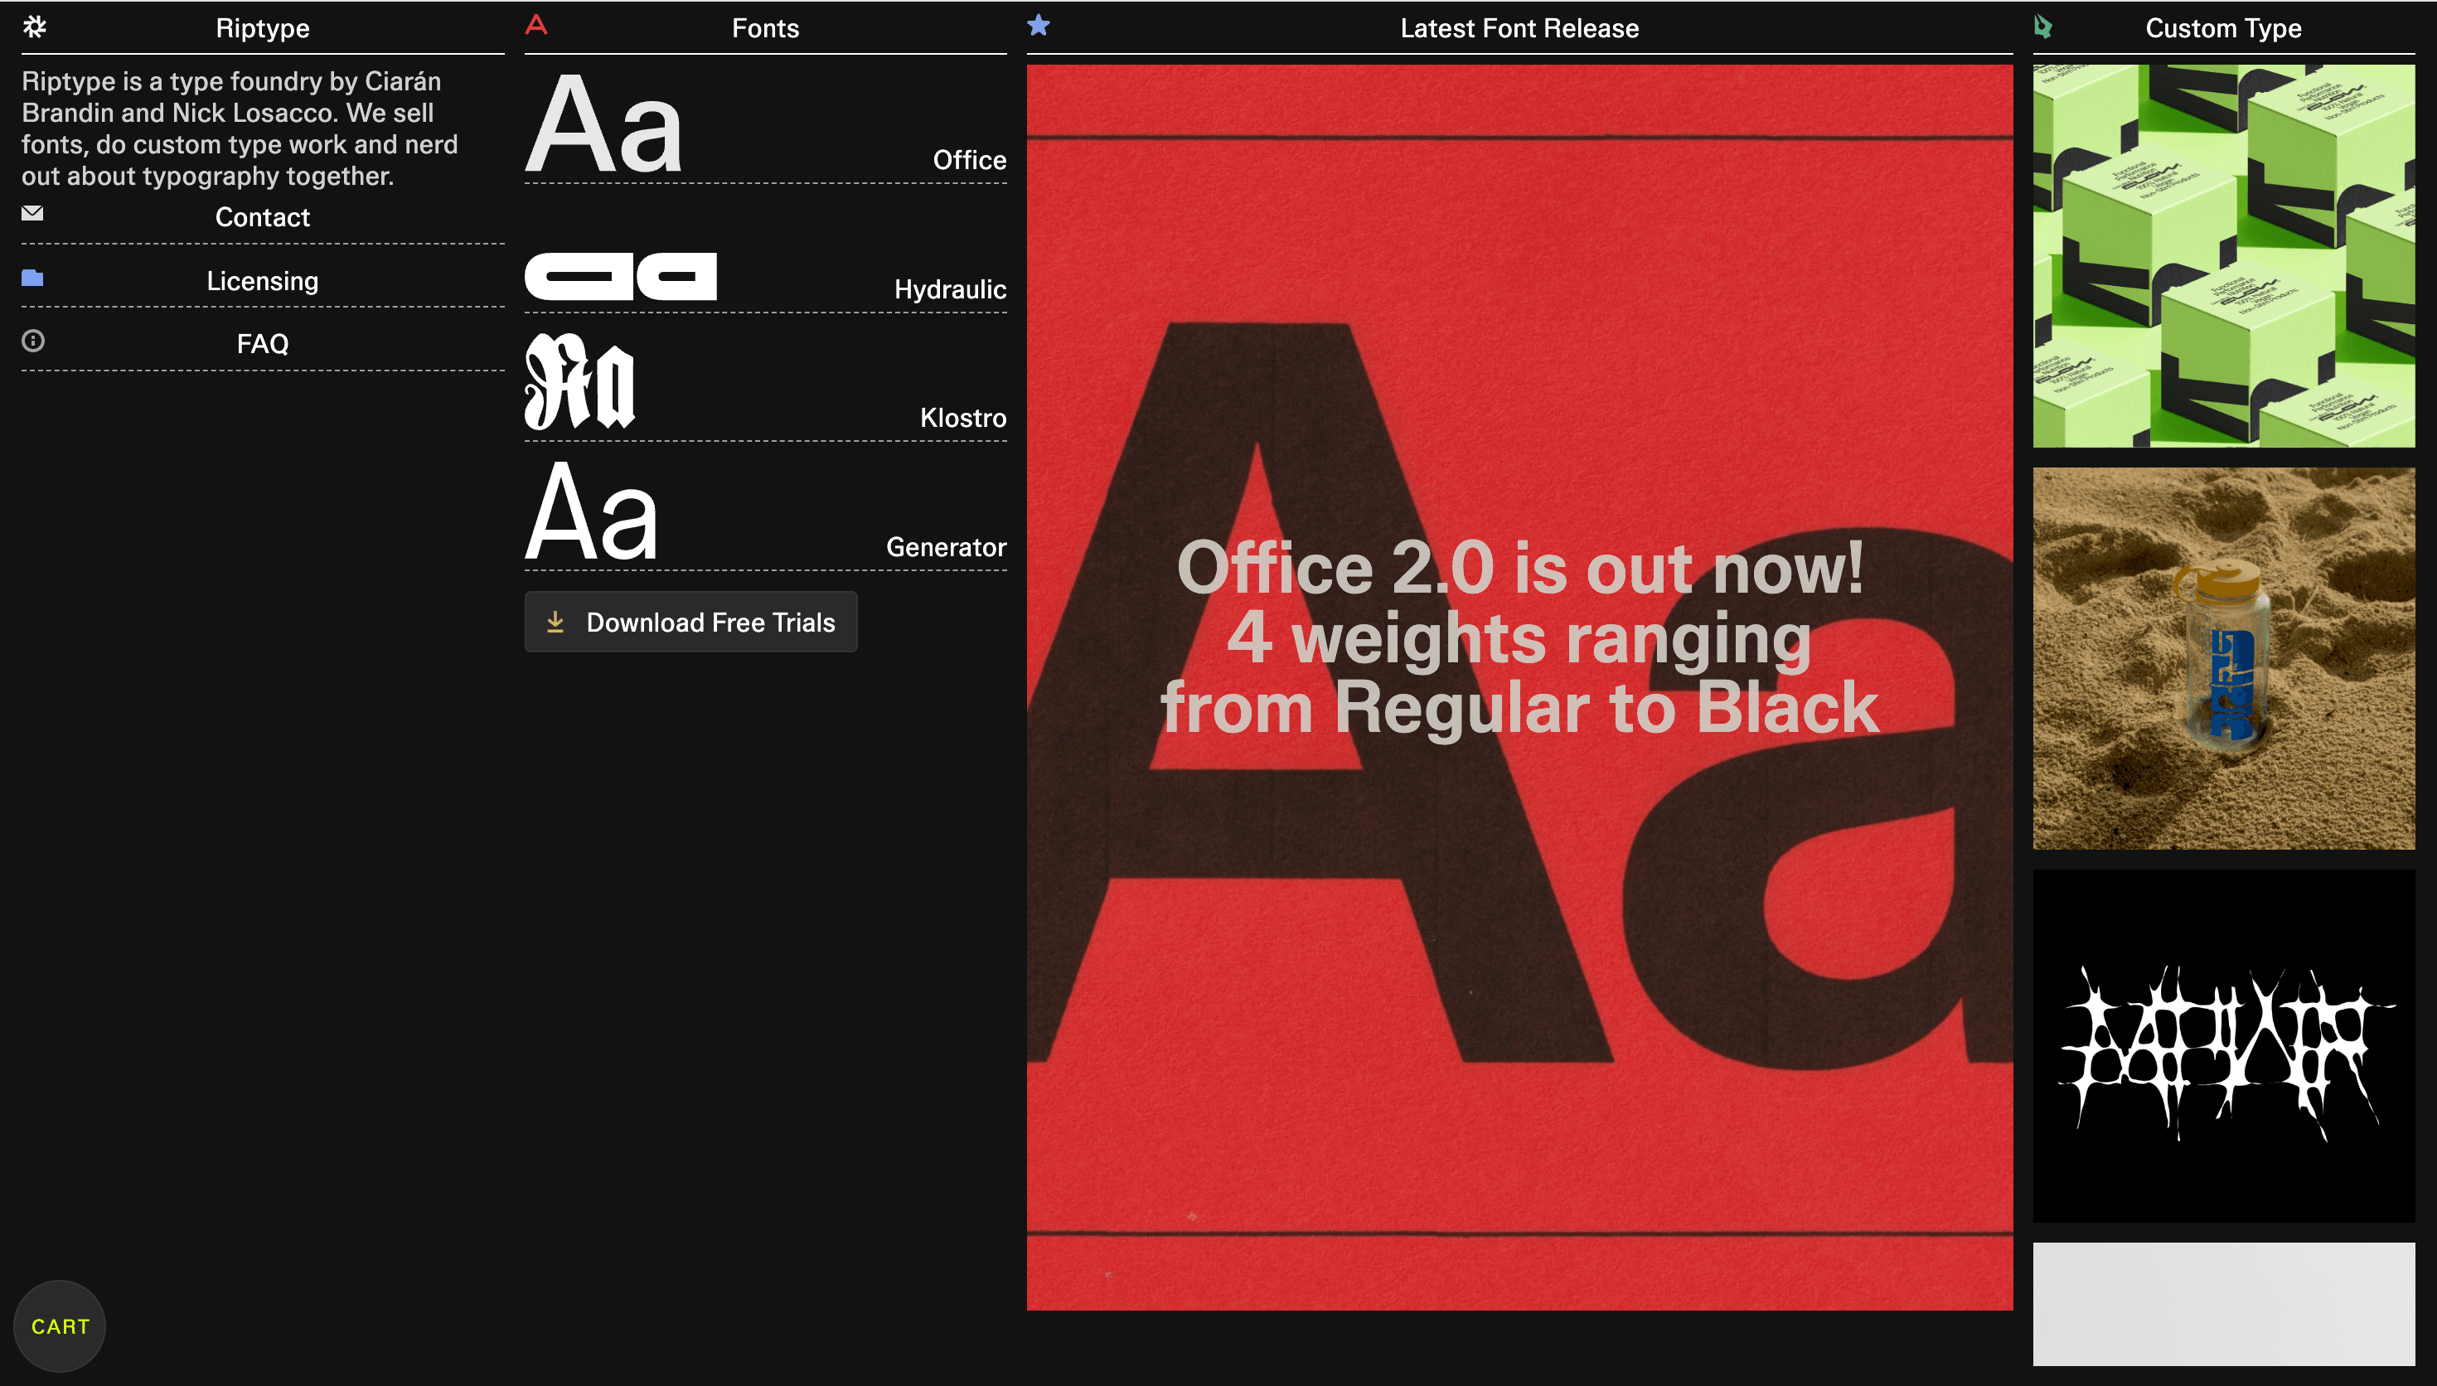Open the light gray bottom thumbnail

pos(2224,1304)
